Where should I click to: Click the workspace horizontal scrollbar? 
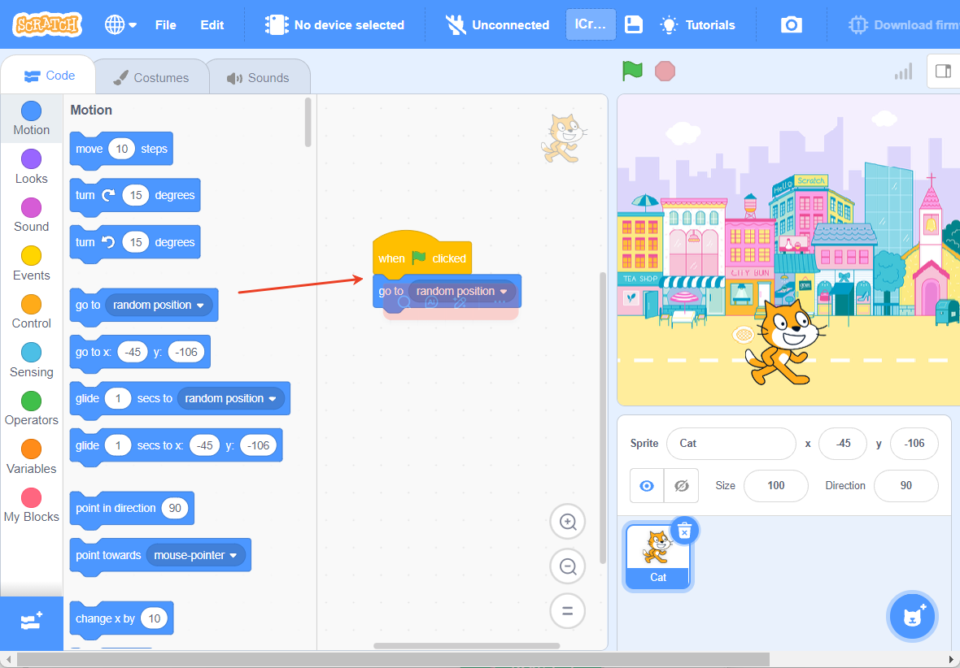(x=466, y=646)
